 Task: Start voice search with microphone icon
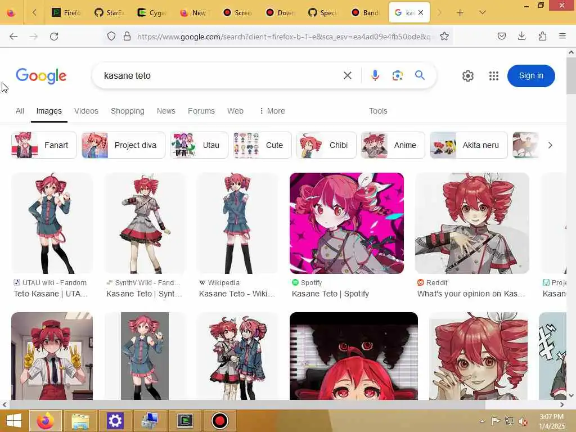(375, 75)
